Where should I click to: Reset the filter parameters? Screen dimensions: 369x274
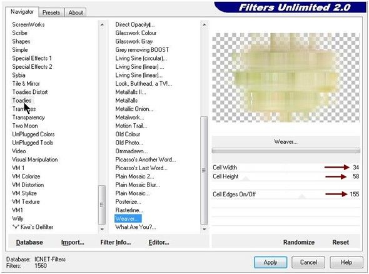click(340, 242)
